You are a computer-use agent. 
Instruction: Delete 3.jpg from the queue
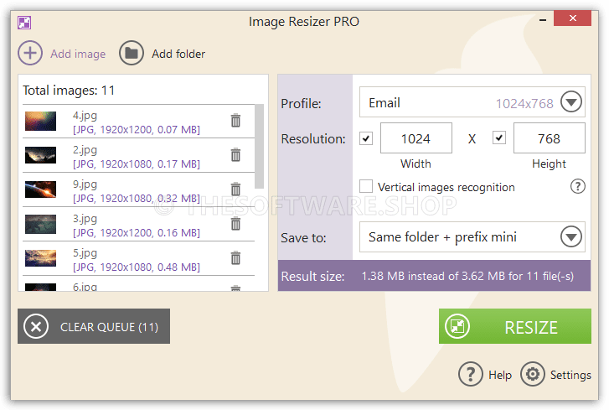point(235,224)
